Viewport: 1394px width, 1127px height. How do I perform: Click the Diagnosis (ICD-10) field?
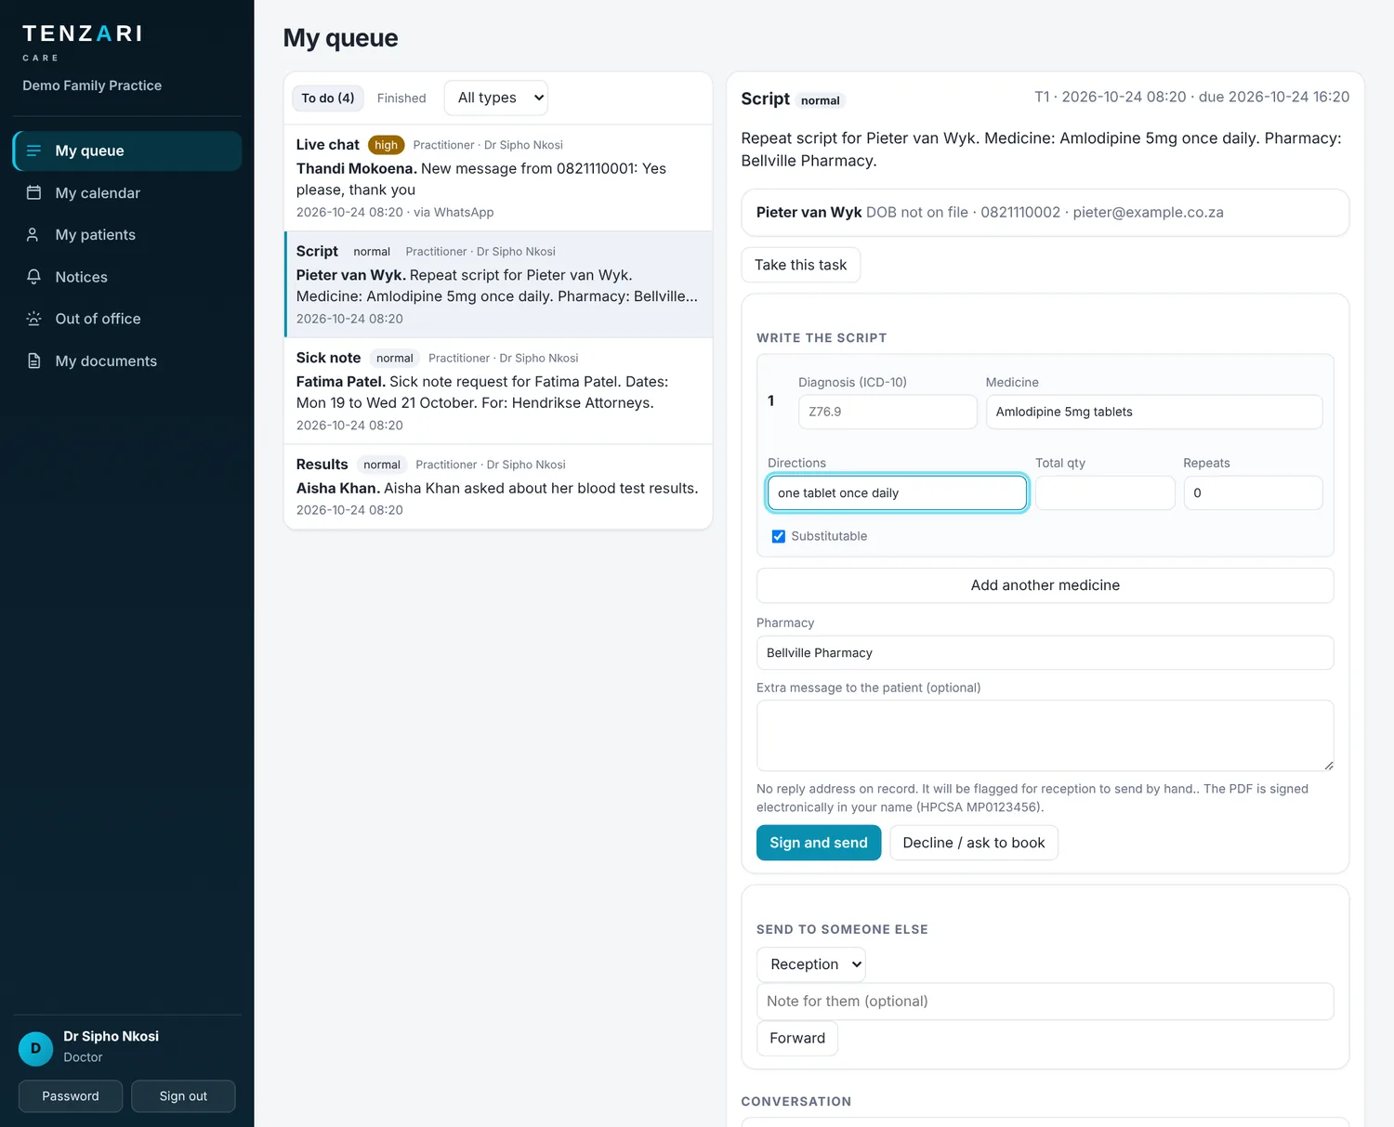[x=888, y=412]
